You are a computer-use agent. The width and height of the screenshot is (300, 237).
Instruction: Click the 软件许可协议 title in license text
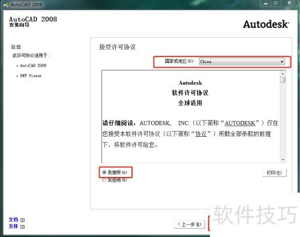(190, 93)
